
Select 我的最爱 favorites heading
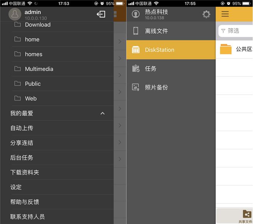(21, 113)
